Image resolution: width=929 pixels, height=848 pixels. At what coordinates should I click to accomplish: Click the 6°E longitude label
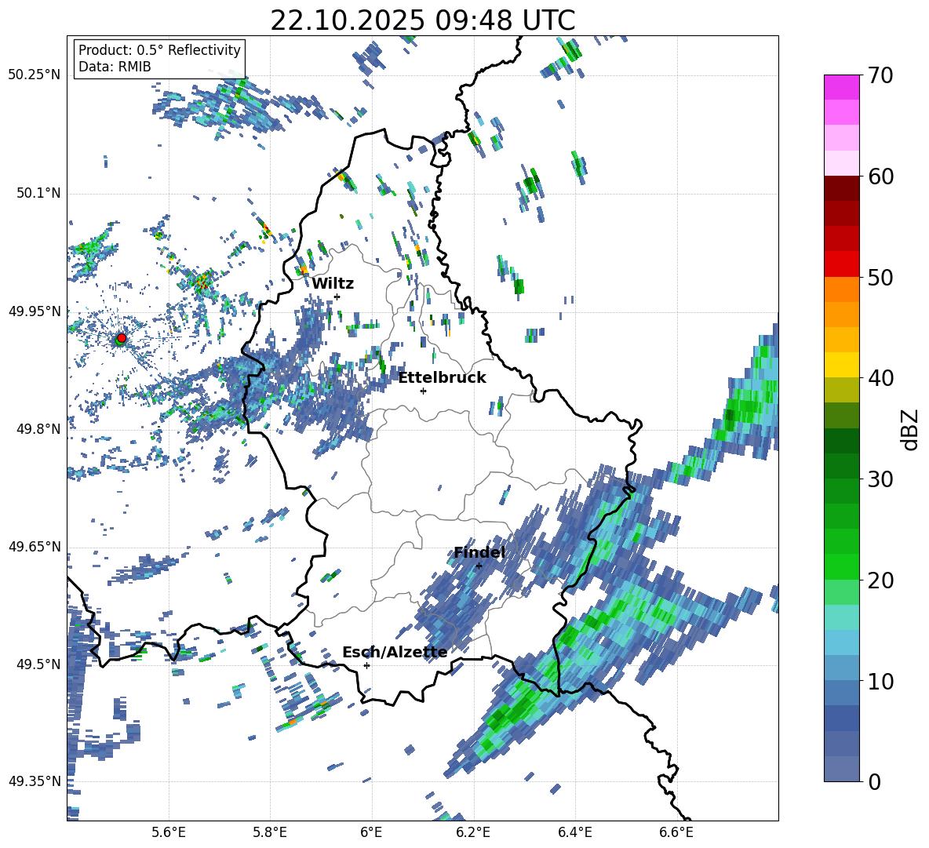[x=371, y=832]
